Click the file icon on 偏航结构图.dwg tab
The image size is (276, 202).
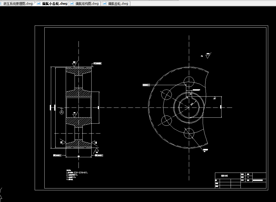(72, 3)
